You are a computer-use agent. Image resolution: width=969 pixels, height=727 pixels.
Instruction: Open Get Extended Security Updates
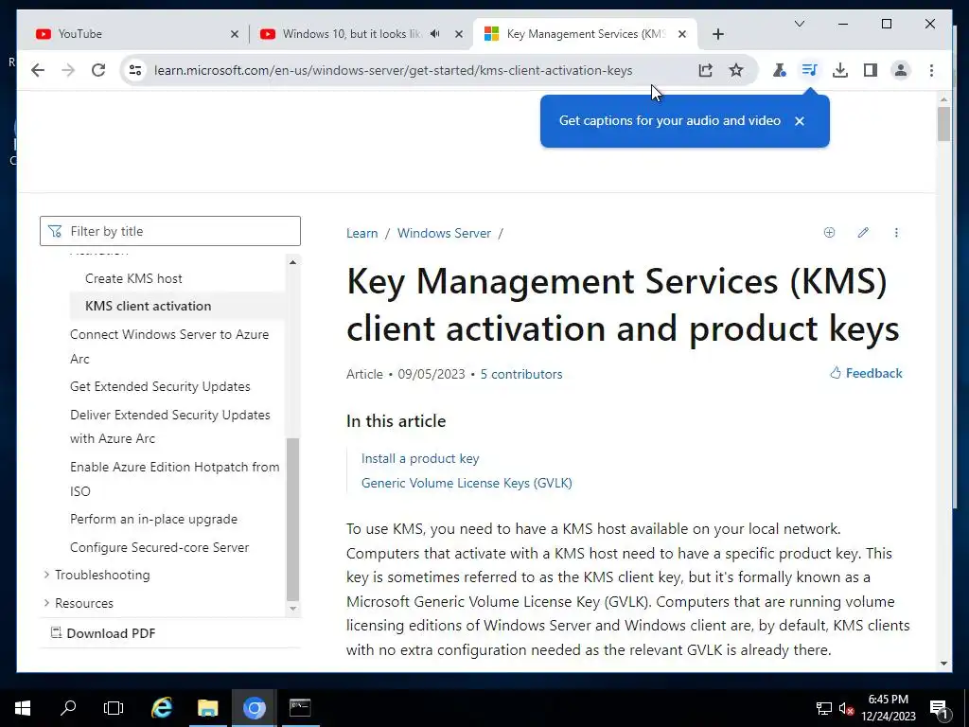(x=160, y=386)
